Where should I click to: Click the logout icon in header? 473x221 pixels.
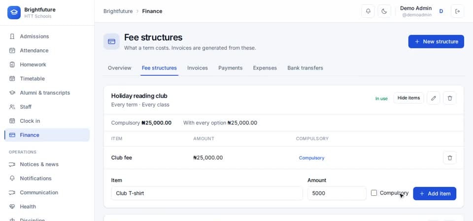point(457,11)
